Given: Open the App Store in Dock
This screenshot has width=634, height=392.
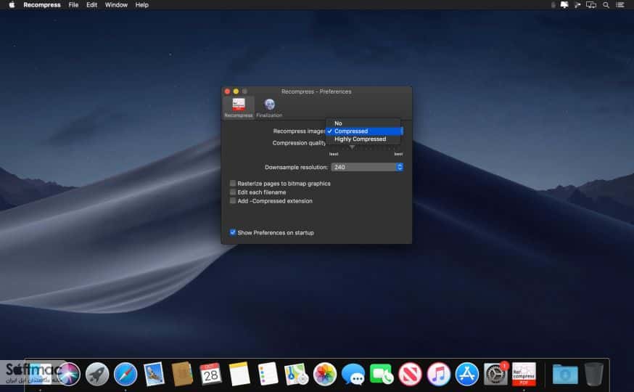Looking at the screenshot, I should (x=467, y=374).
